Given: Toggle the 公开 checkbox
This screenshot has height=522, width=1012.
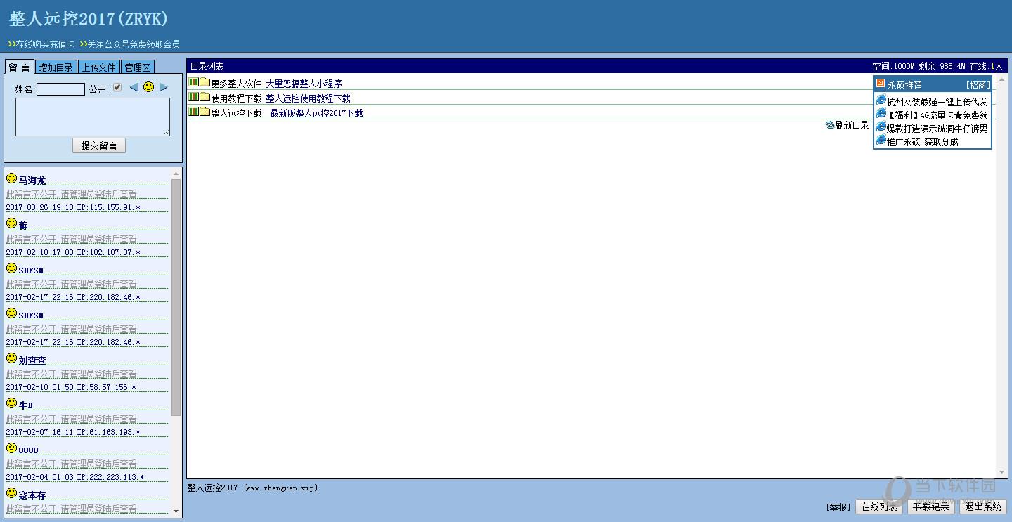Looking at the screenshot, I should pyautogui.click(x=117, y=87).
